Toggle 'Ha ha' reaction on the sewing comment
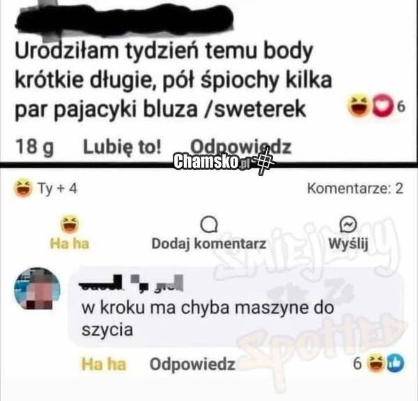This screenshot has height=401, width=418. click(103, 364)
